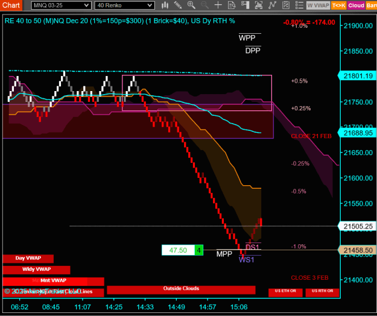Click the US ETH OR button
The height and width of the screenshot is (316, 377).
coord(285,292)
